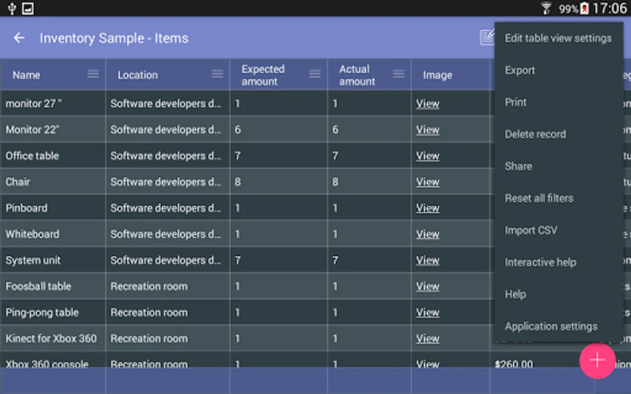This screenshot has height=394, width=631.
Task: Choose Export from the menu
Action: point(558,70)
